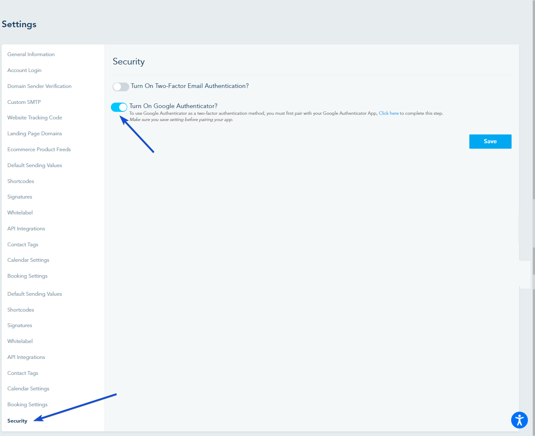Open last Booking Settings entry

tap(27, 405)
